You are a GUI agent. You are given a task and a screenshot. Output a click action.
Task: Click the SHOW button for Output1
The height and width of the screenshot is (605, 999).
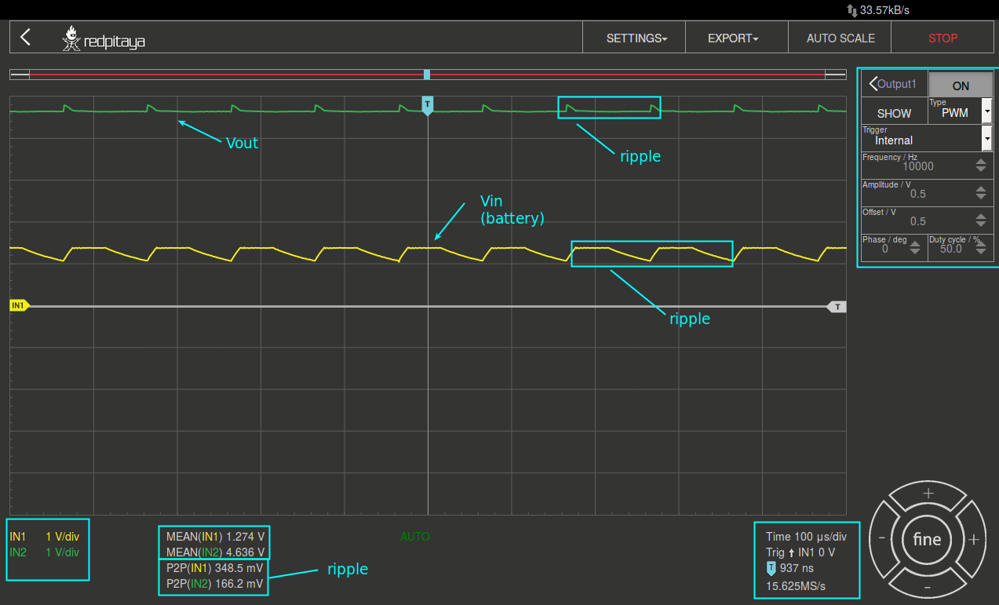tap(894, 113)
